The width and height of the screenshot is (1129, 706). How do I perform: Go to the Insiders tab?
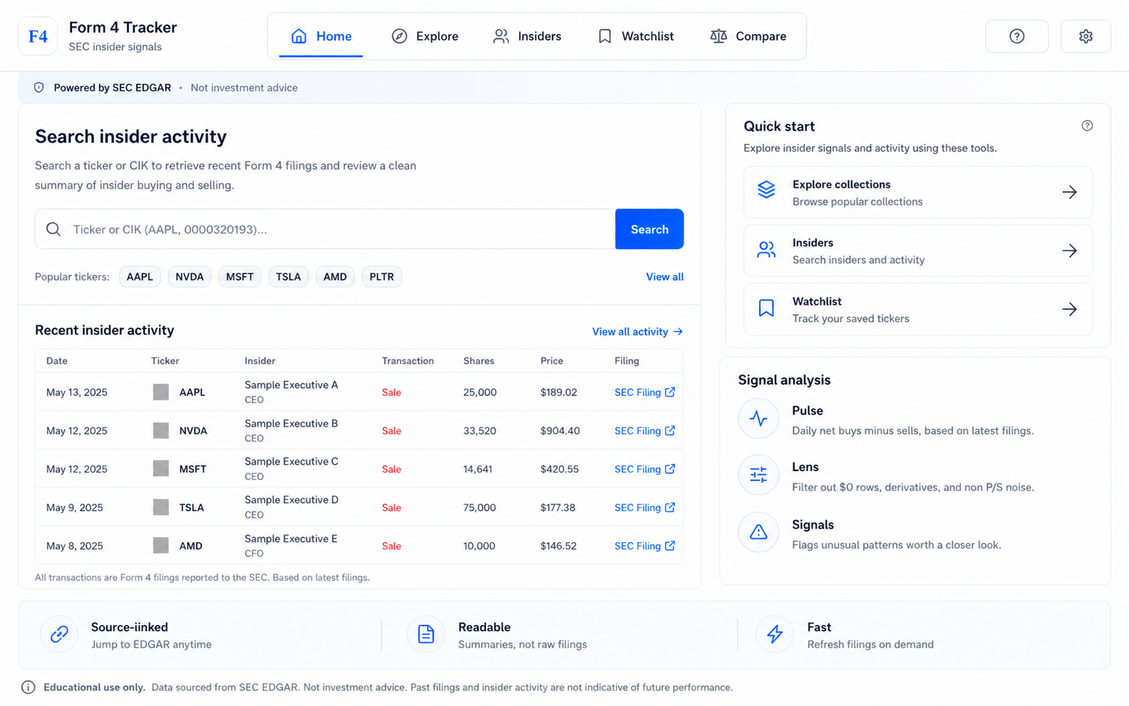(527, 36)
